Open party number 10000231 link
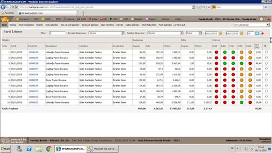Screen dimensions: 272x153 click(x=33, y=102)
